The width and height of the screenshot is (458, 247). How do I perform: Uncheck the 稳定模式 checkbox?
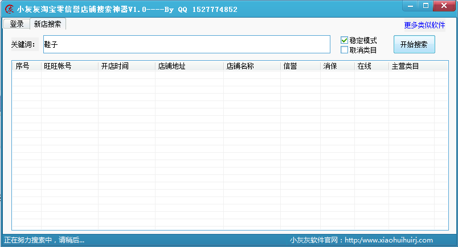point(345,40)
